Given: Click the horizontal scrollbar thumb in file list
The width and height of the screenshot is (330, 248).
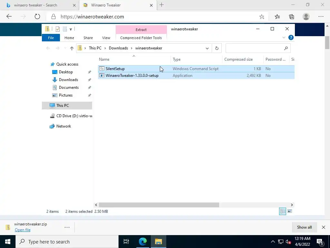Looking at the screenshot, I should 159,205.
